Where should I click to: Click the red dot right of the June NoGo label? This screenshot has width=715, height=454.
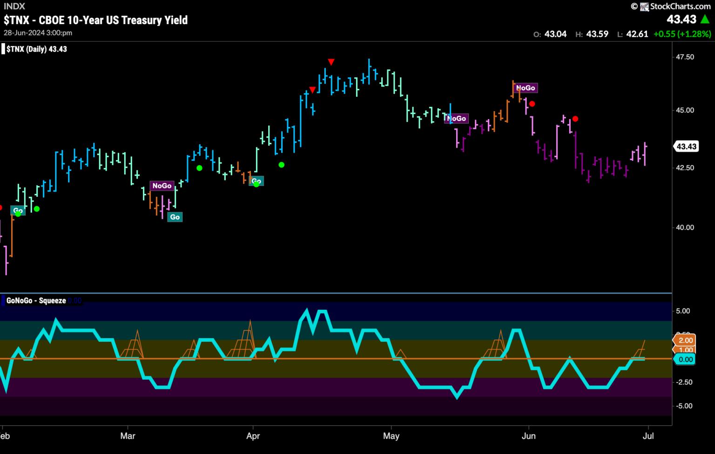click(532, 104)
